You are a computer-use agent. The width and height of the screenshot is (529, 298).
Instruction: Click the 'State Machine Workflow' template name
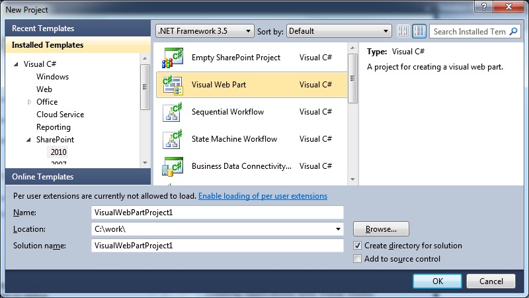tap(234, 139)
